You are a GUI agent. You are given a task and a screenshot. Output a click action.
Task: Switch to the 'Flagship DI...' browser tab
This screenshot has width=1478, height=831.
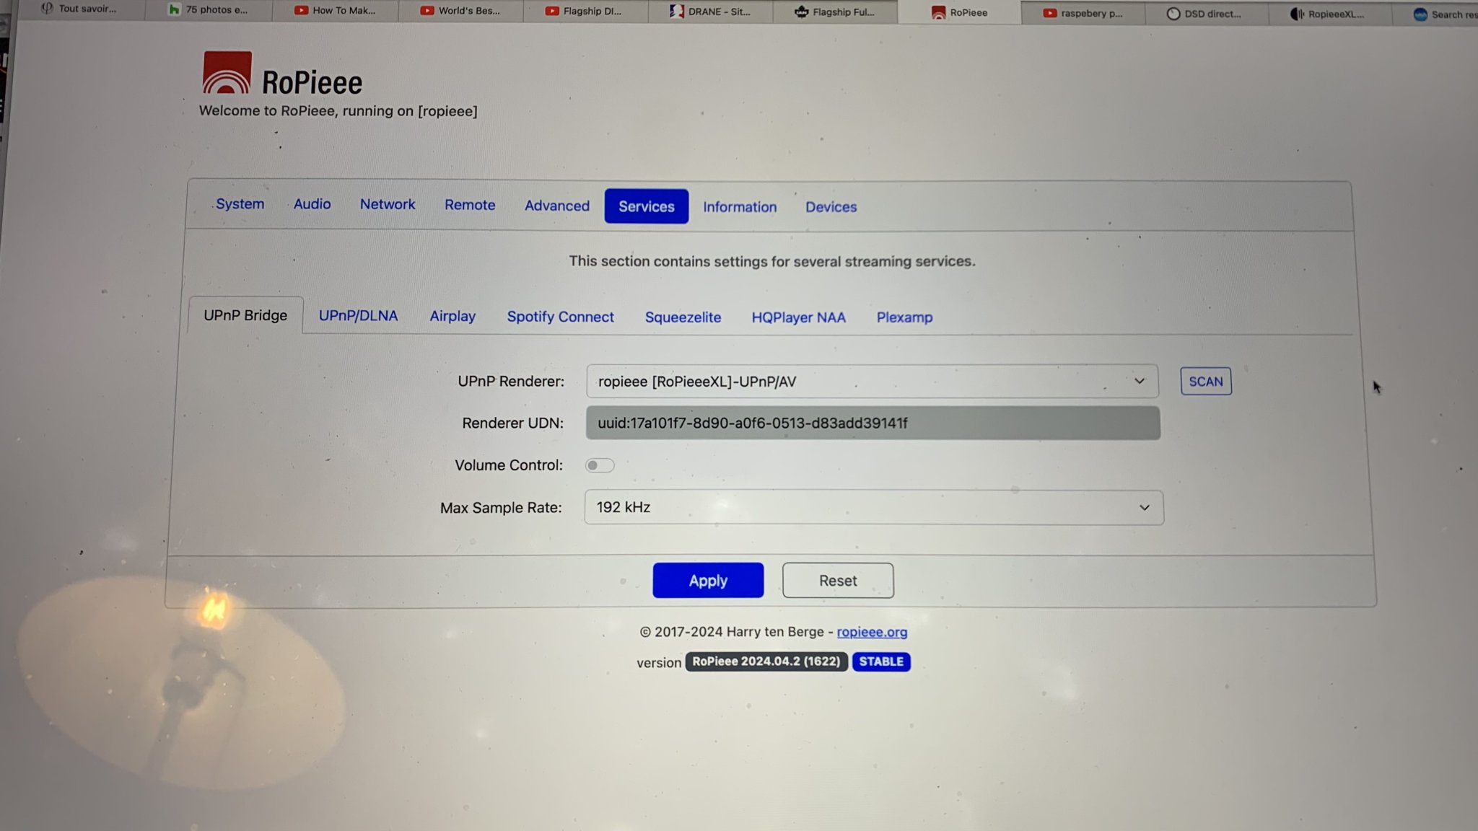pos(585,11)
